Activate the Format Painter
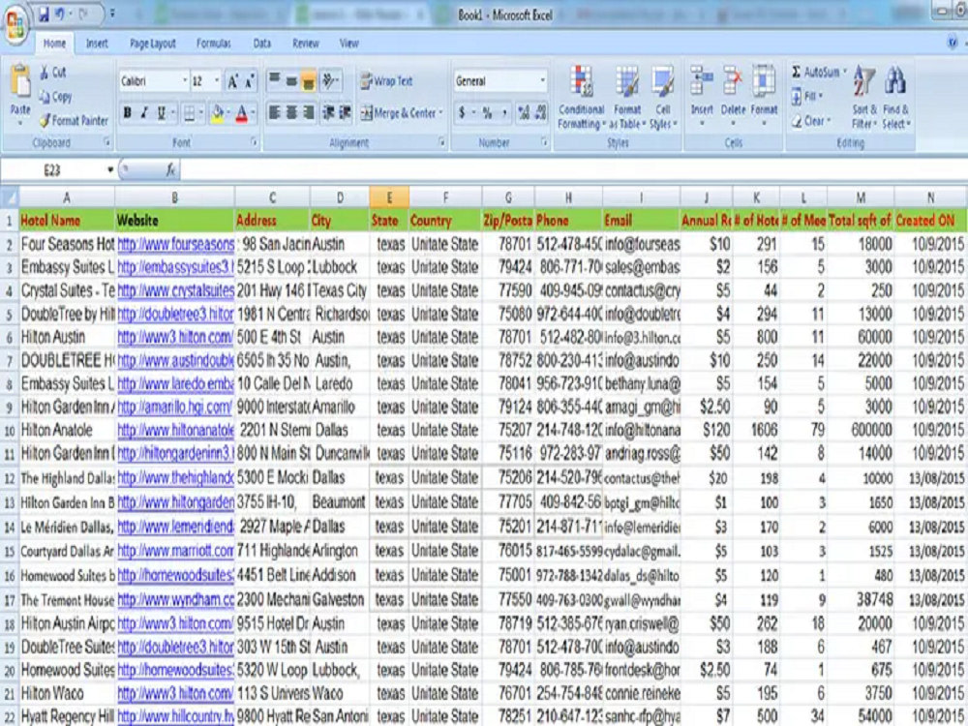 pos(74,120)
